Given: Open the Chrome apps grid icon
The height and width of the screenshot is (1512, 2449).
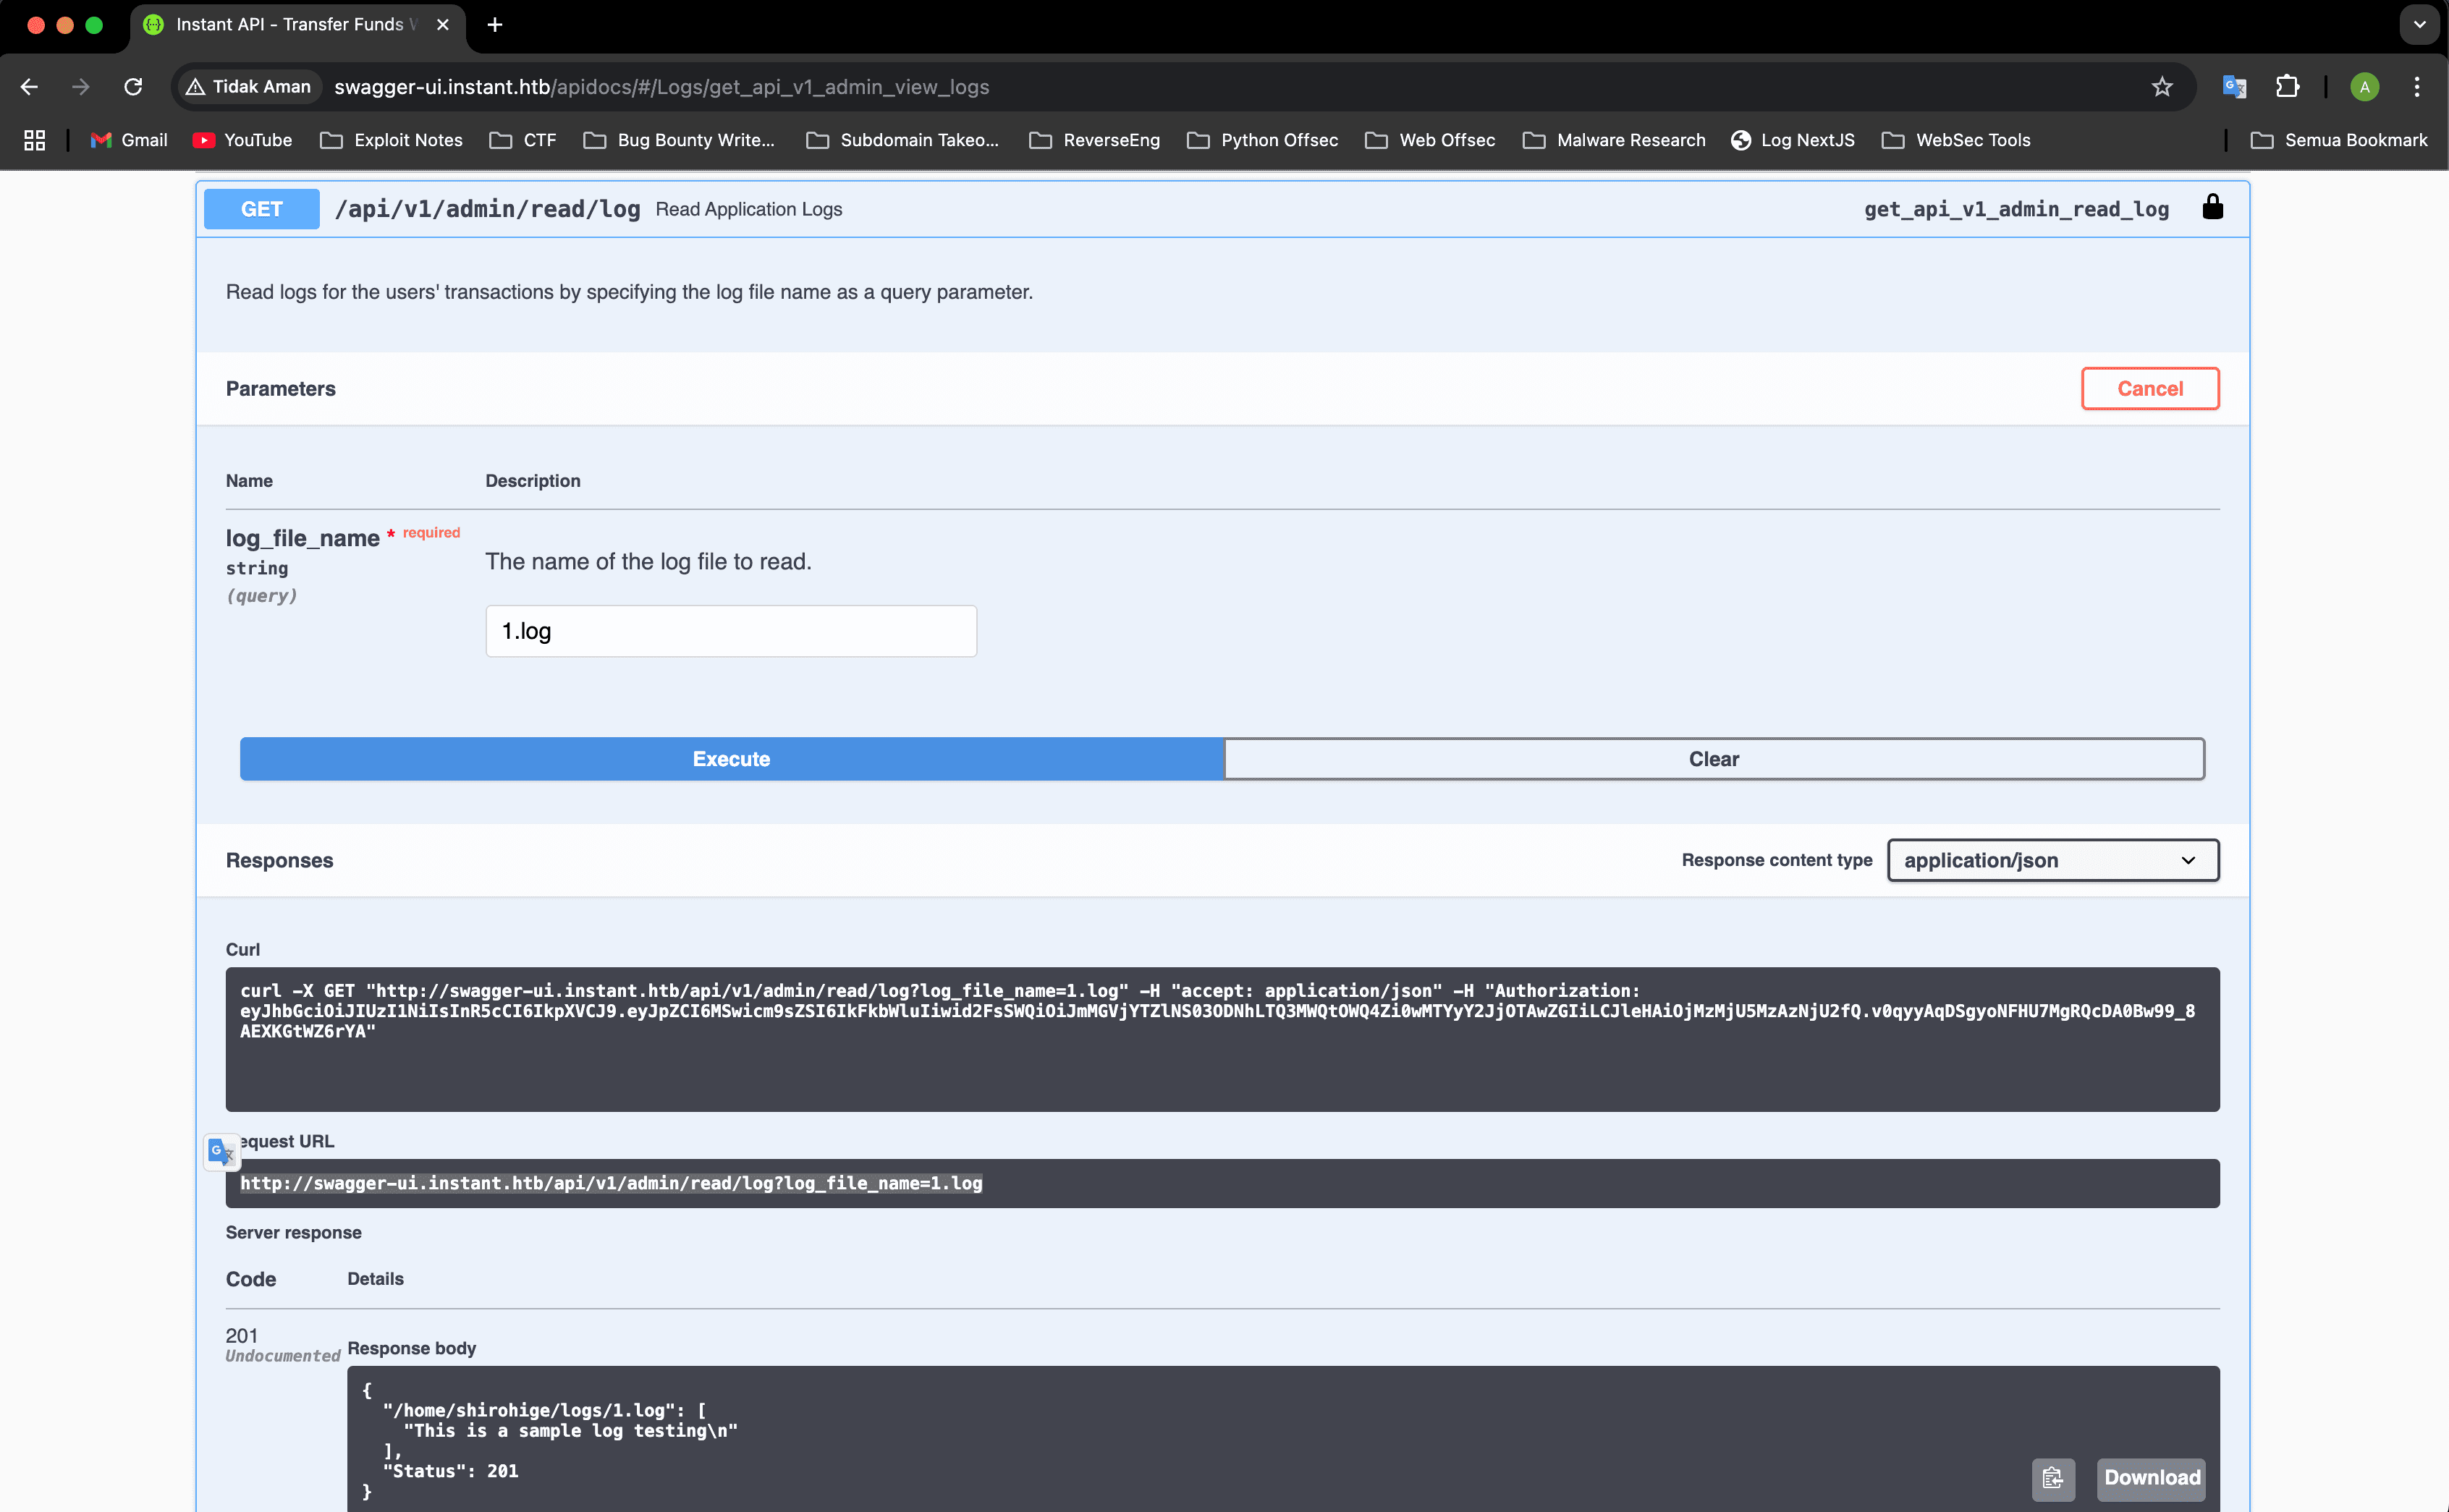Looking at the screenshot, I should (x=35, y=140).
